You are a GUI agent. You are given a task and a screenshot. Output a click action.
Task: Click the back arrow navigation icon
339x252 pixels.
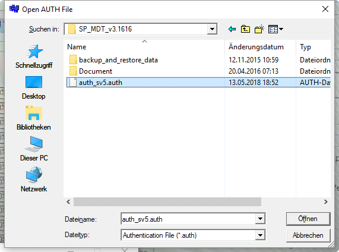[x=232, y=29]
